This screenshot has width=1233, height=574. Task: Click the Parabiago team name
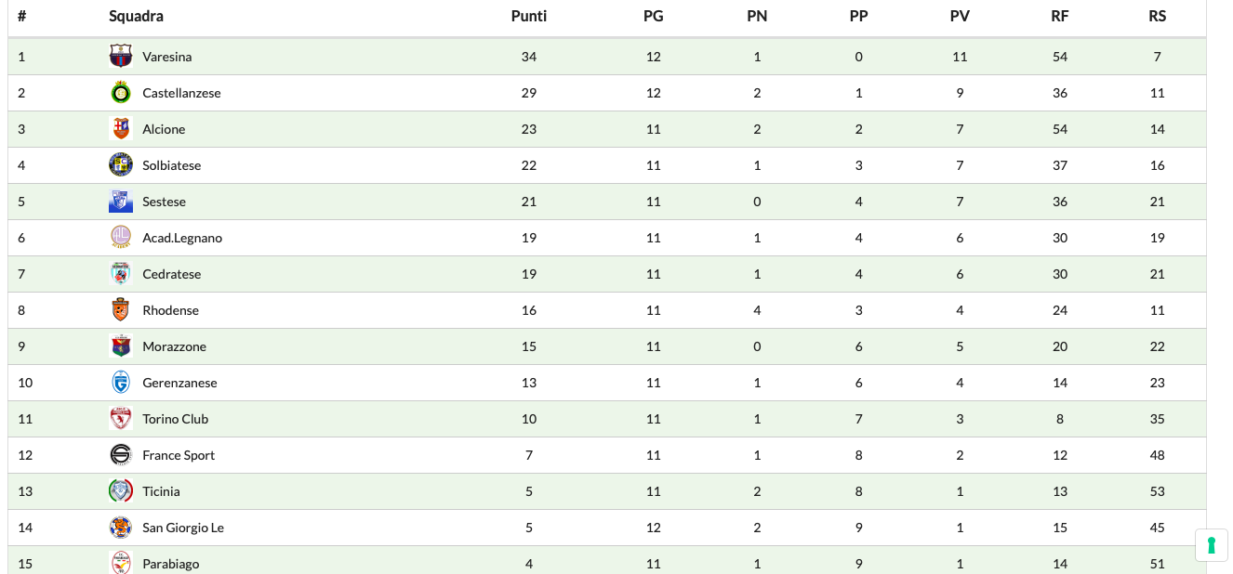tap(170, 564)
